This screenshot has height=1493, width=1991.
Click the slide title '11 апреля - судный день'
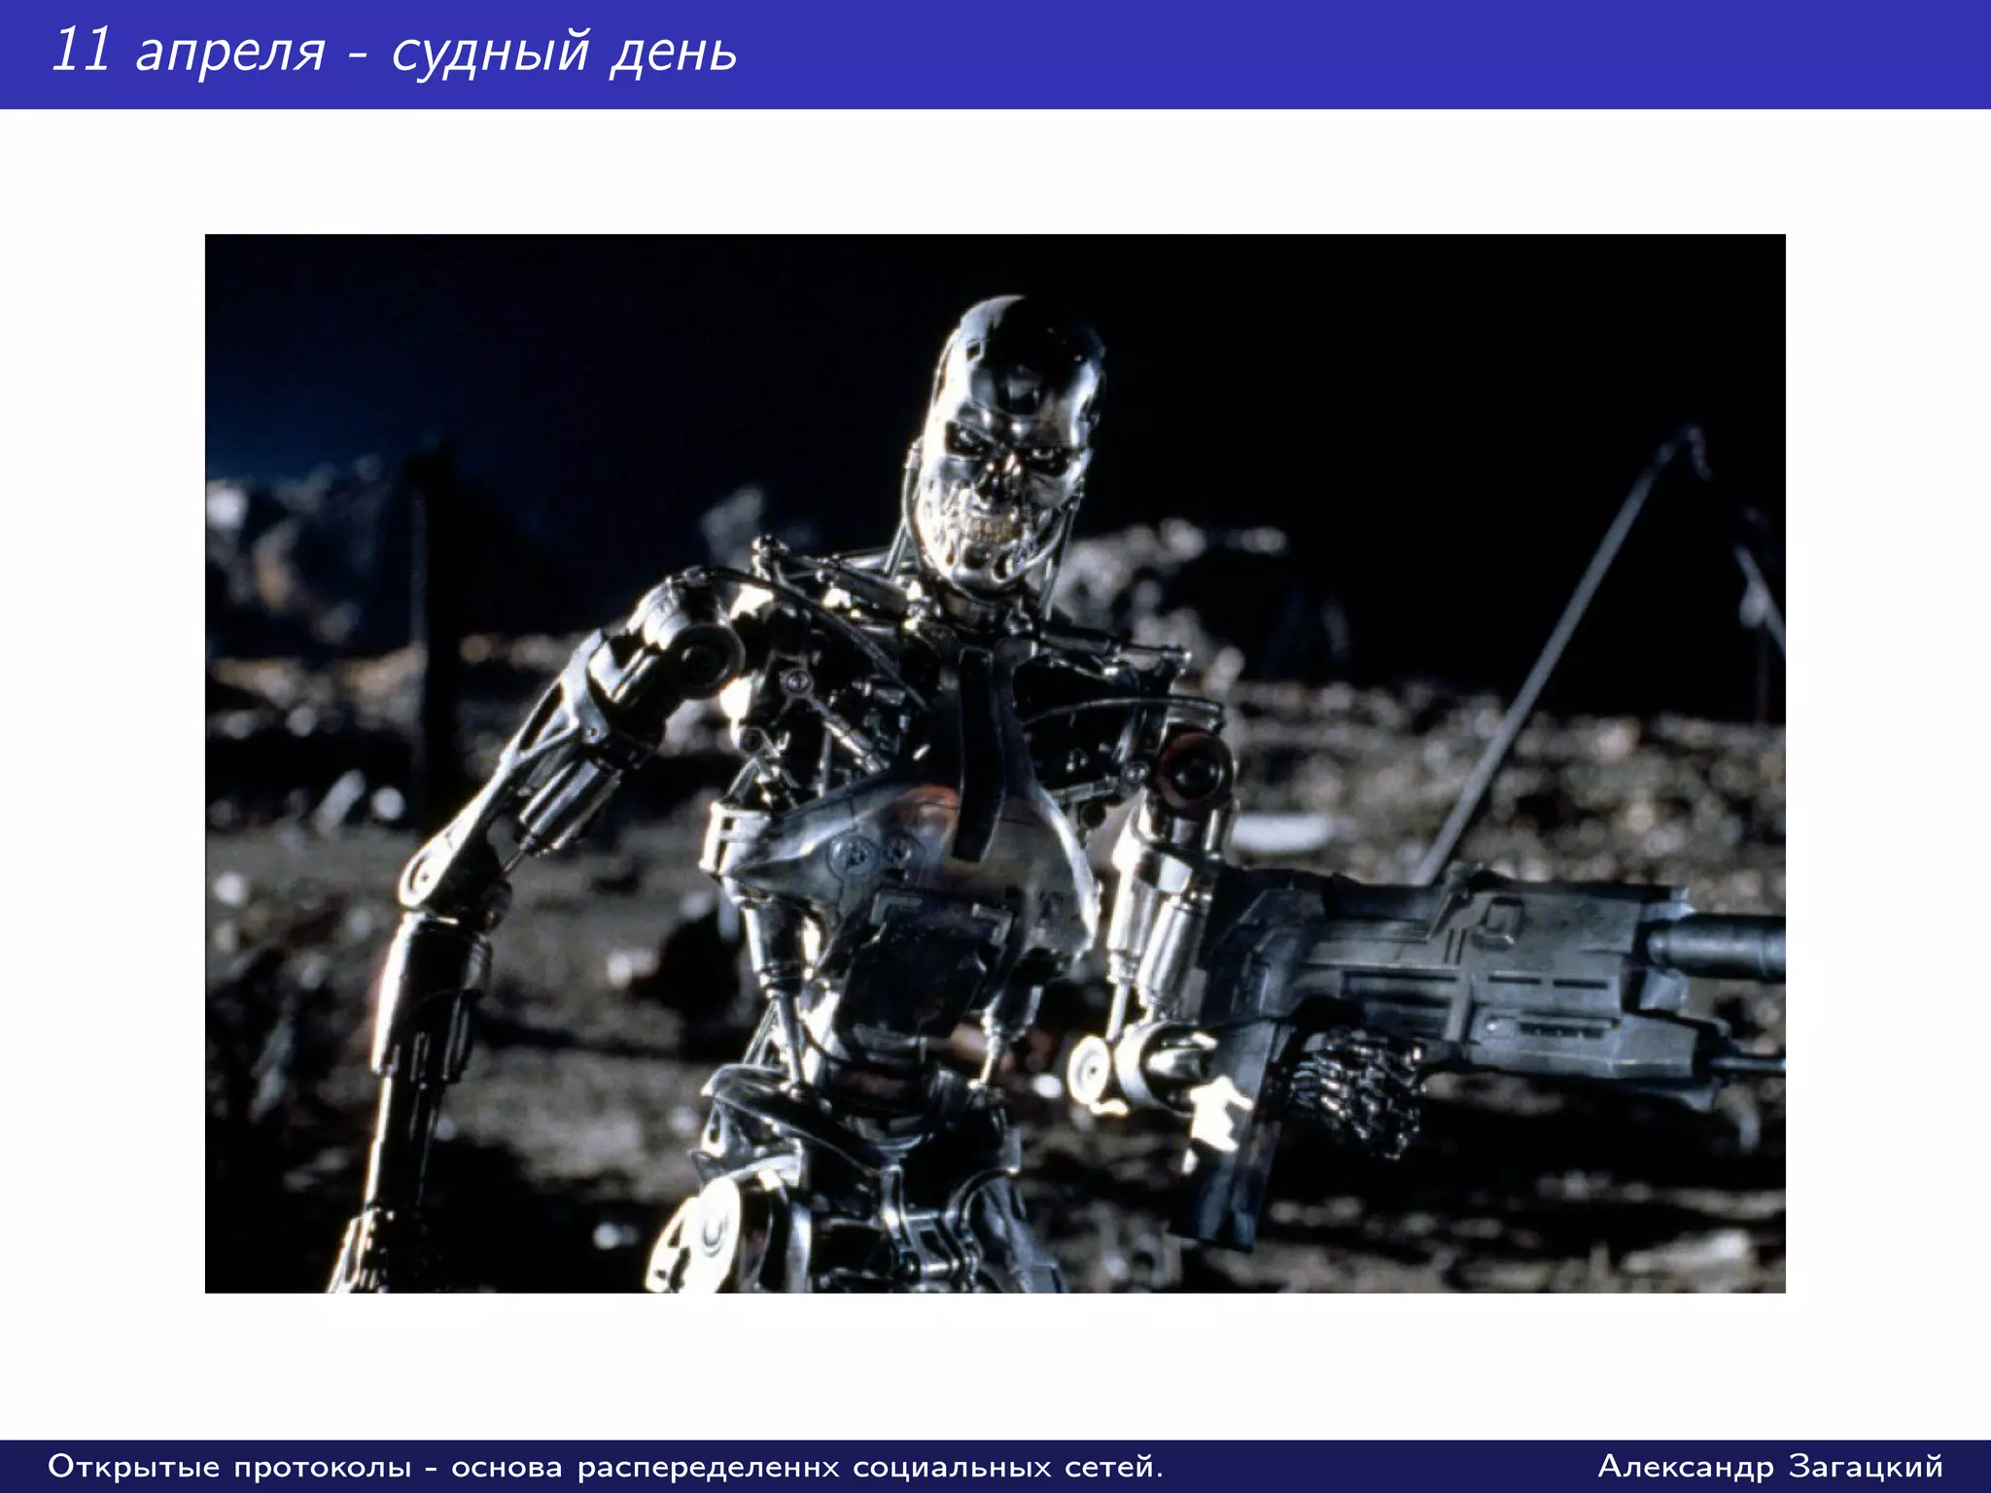point(394,52)
